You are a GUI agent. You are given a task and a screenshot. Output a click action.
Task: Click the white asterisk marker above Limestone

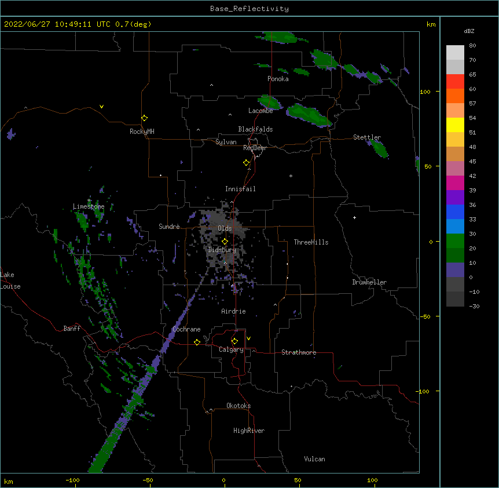[x=89, y=201]
